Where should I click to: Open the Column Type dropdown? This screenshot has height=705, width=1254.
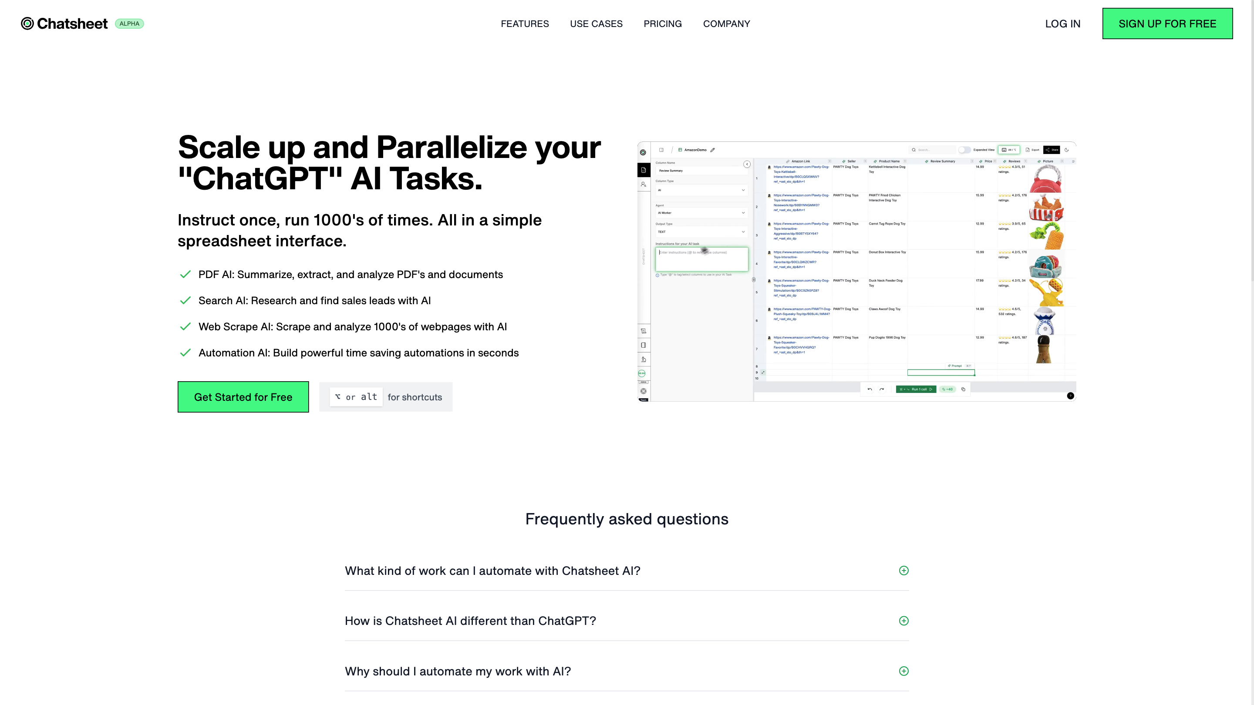pyautogui.click(x=701, y=190)
